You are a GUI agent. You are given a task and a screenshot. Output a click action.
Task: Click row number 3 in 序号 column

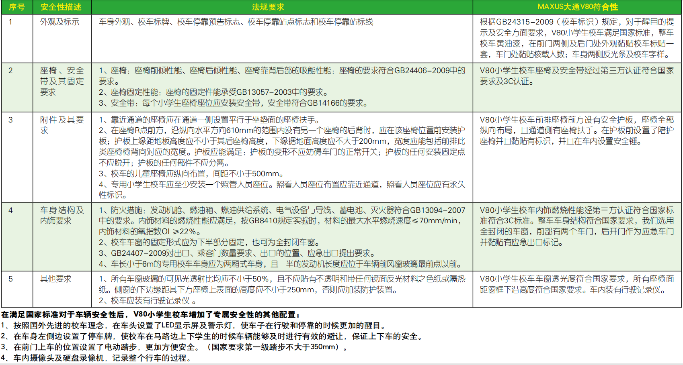tap(10, 120)
